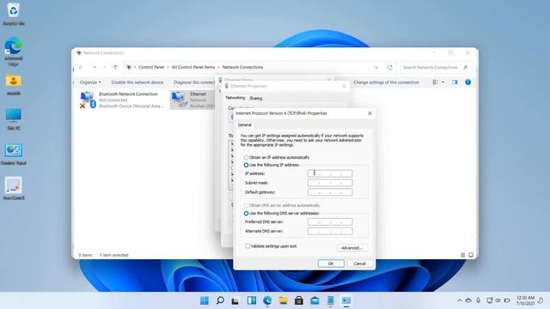Open the Advanced settings button
The height and width of the screenshot is (309, 550).
pos(351,248)
